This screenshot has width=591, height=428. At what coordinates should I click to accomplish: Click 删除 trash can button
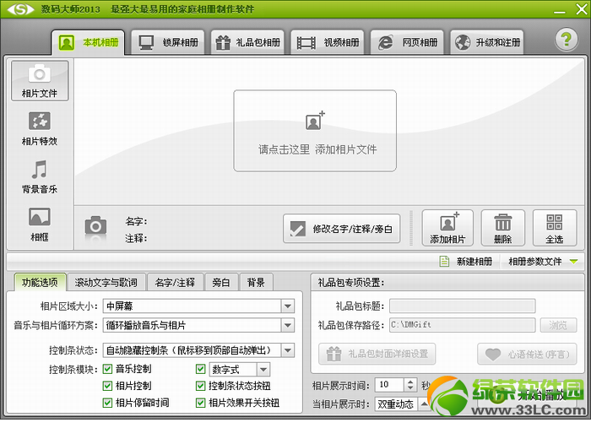[503, 228]
